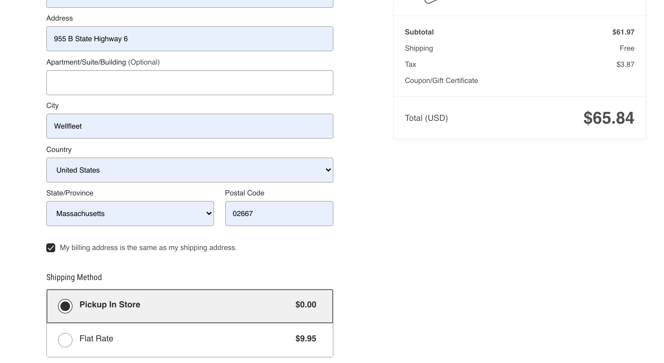Click the State/Province label
664x363 pixels.
(x=70, y=193)
